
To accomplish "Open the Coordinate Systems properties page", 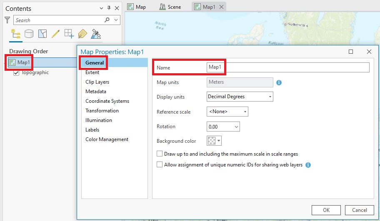I will click(107, 101).
